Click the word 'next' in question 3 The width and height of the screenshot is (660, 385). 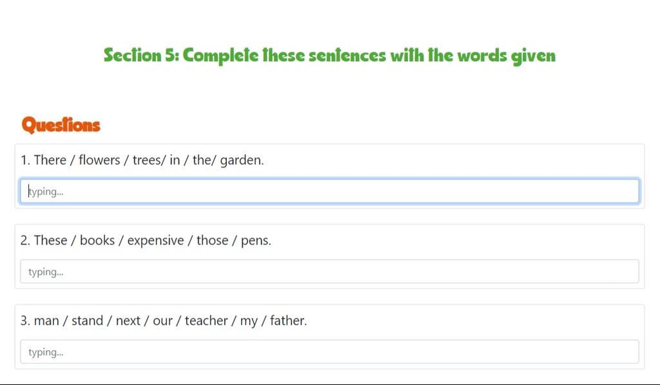128,321
